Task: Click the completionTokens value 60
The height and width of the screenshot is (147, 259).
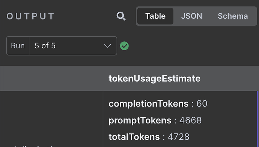Action: pyautogui.click(x=202, y=103)
